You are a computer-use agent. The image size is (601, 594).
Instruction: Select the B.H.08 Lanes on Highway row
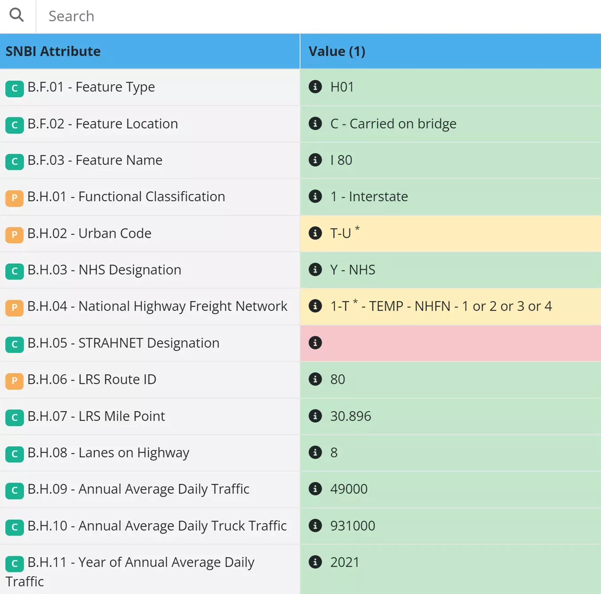150,453
